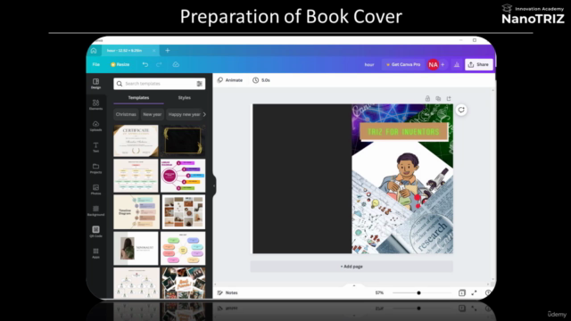Lock the page icon
The height and width of the screenshot is (321, 571).
tap(427, 99)
